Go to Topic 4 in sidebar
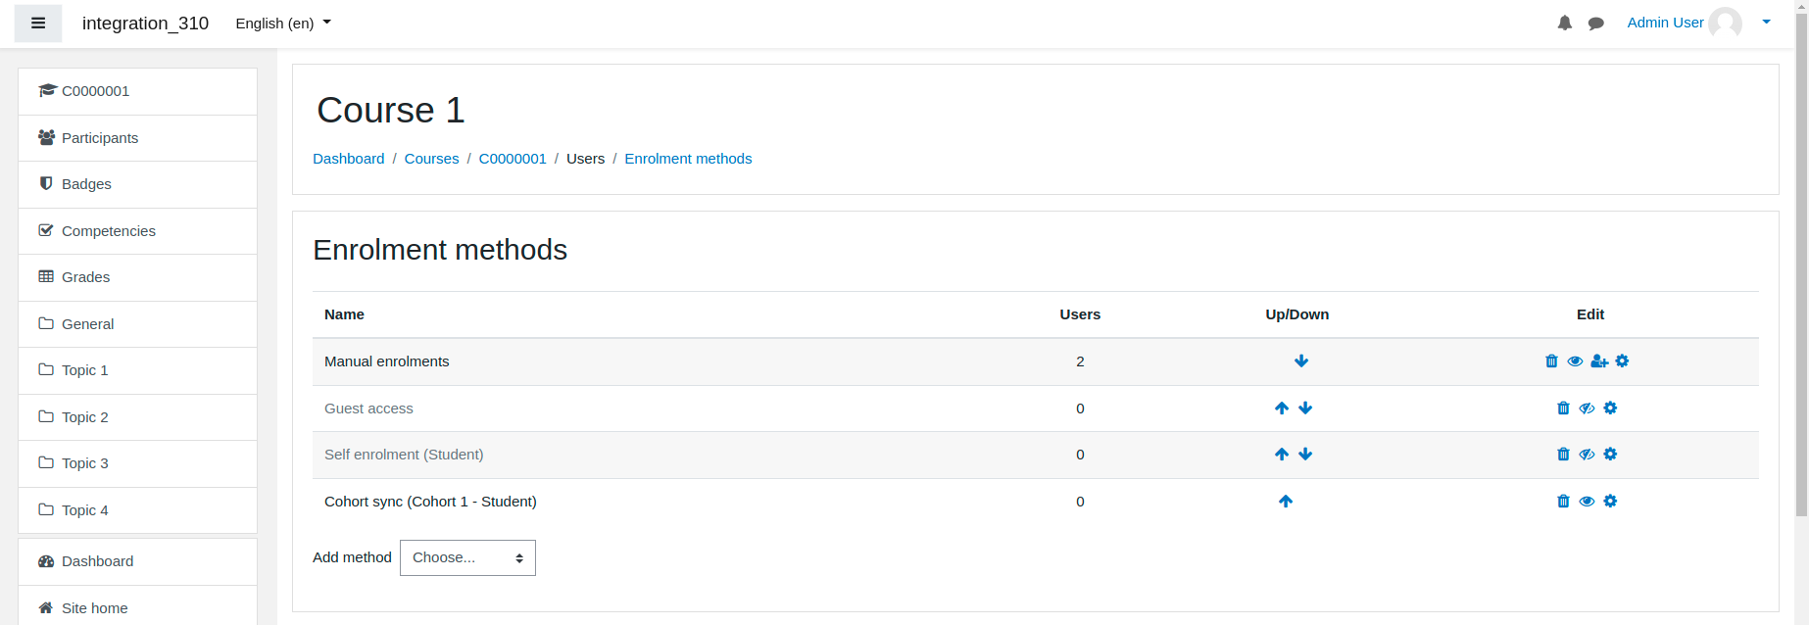Screen dimensions: 1809x625 [x=137, y=510]
